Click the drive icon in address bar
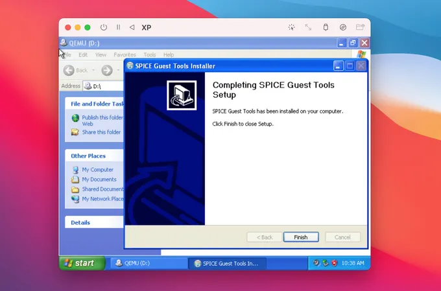 pyautogui.click(x=88, y=86)
